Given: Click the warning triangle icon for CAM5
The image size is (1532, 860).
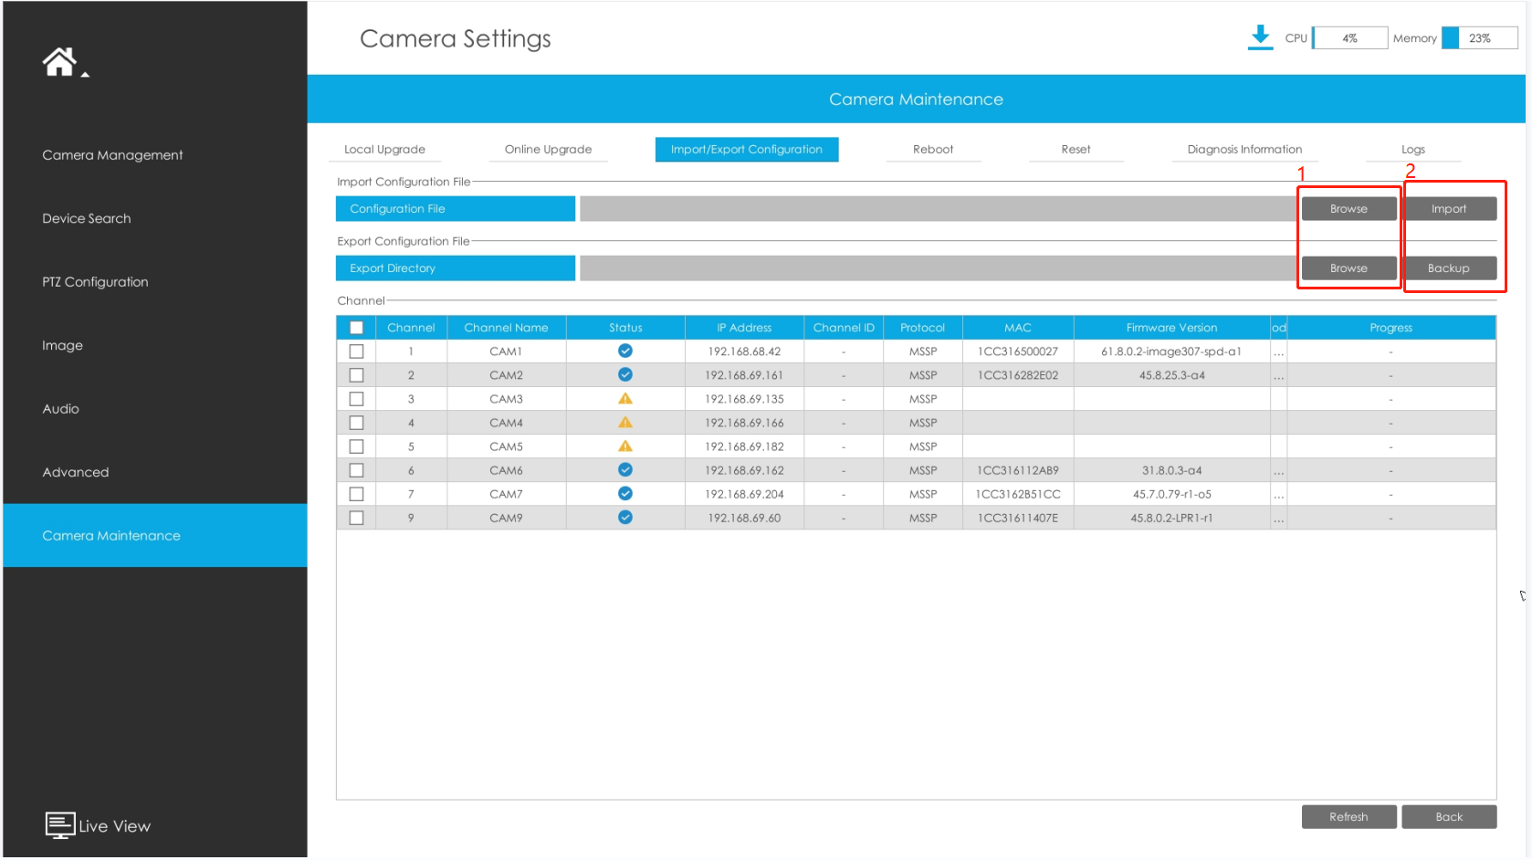Looking at the screenshot, I should click(x=625, y=446).
